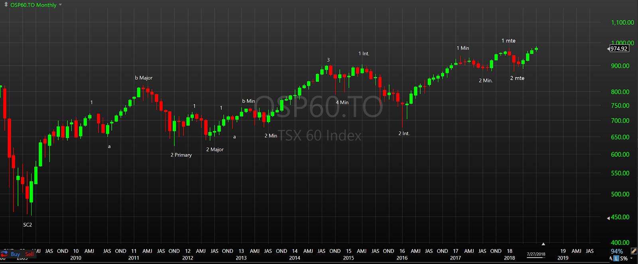The image size is (638, 264).
Task: Click the 650.00 price axis label
Action: pos(620,137)
